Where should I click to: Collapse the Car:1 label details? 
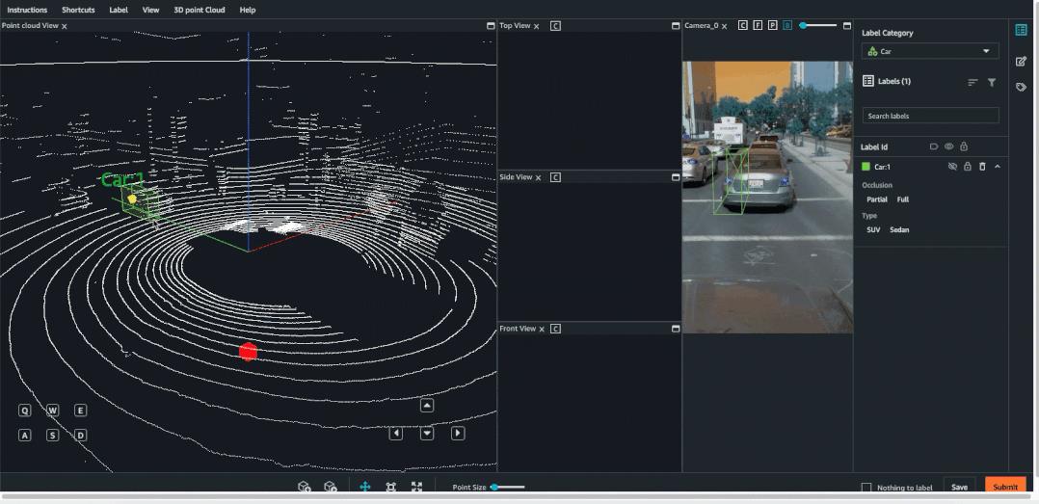point(998,167)
